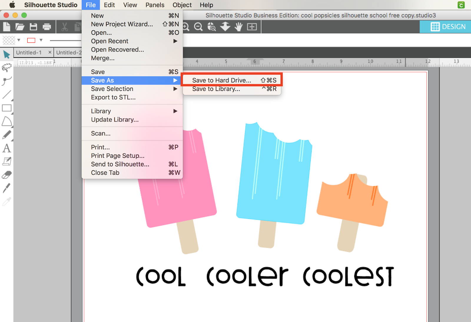The width and height of the screenshot is (471, 322).
Task: Click the Print toolbar icon
Action: point(47,27)
